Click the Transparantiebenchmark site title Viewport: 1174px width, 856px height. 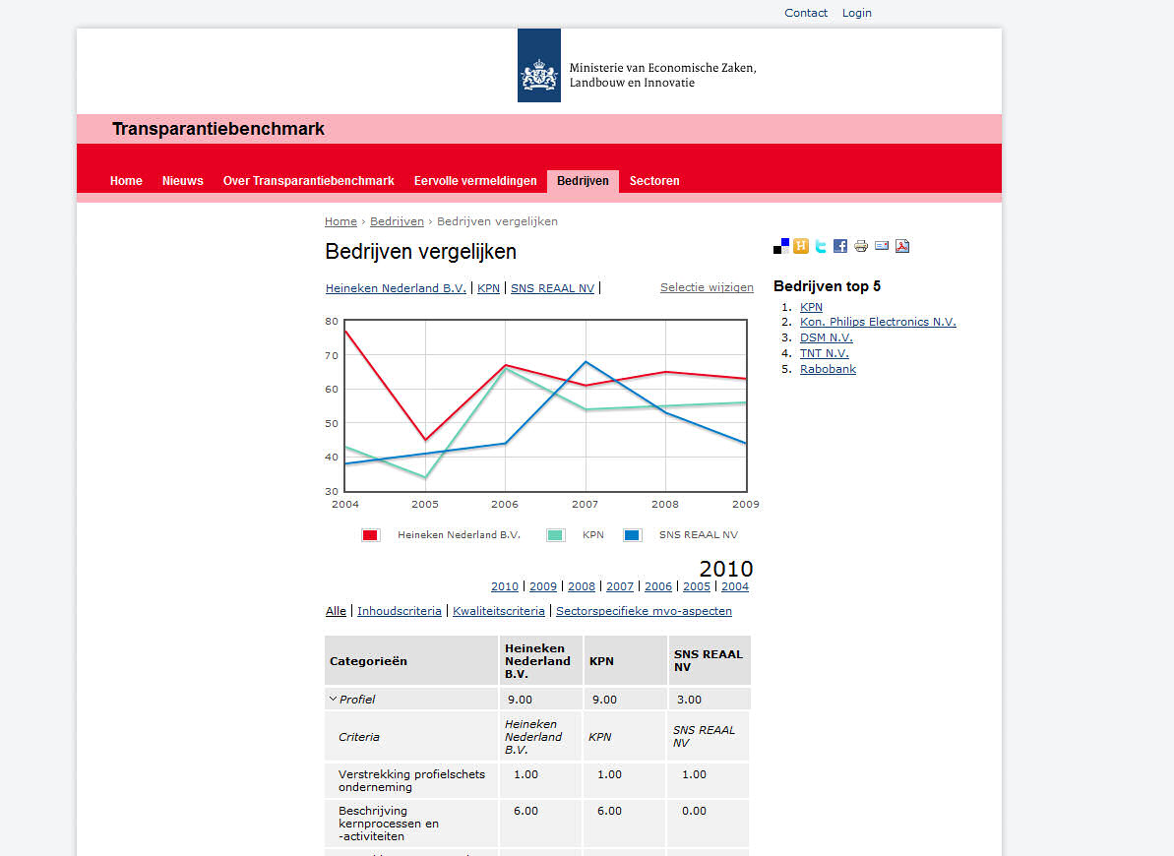218,129
